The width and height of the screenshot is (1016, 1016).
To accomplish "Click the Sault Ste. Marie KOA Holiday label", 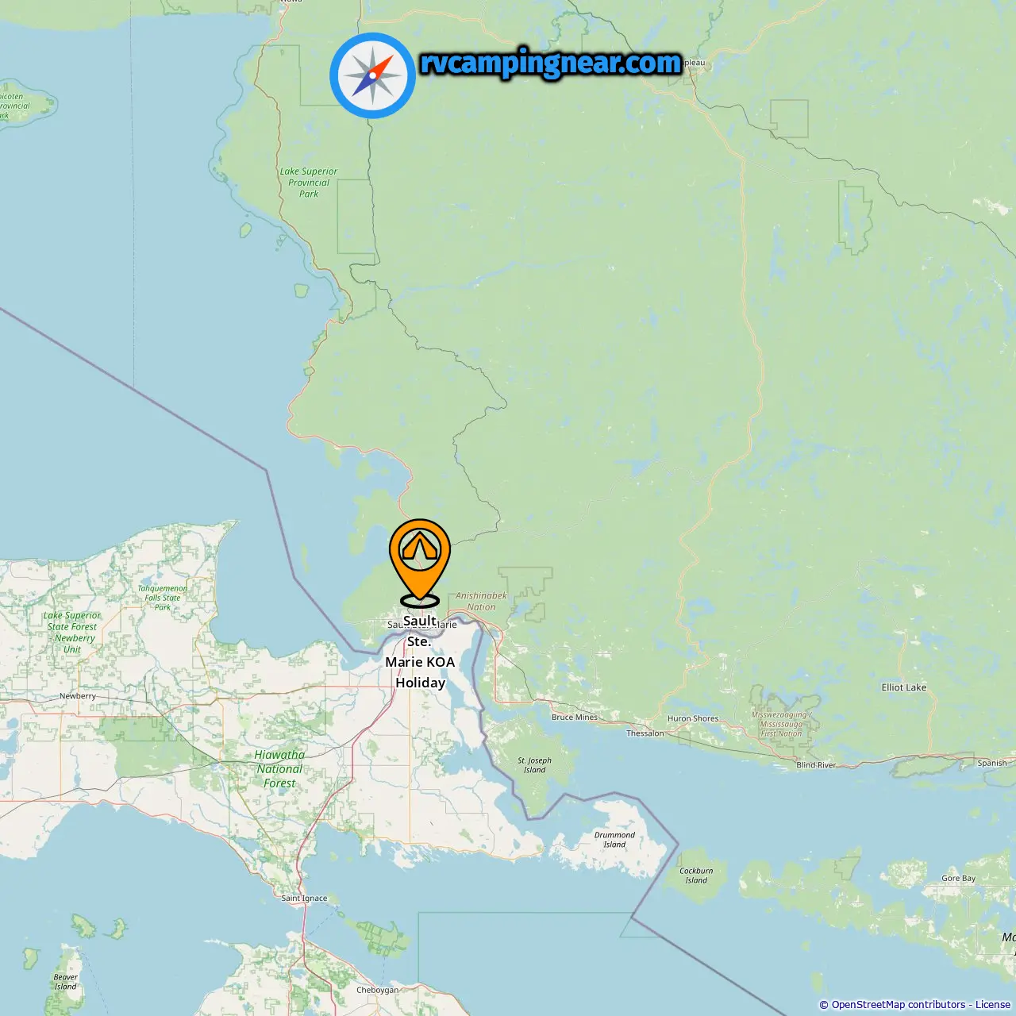I will [x=420, y=652].
